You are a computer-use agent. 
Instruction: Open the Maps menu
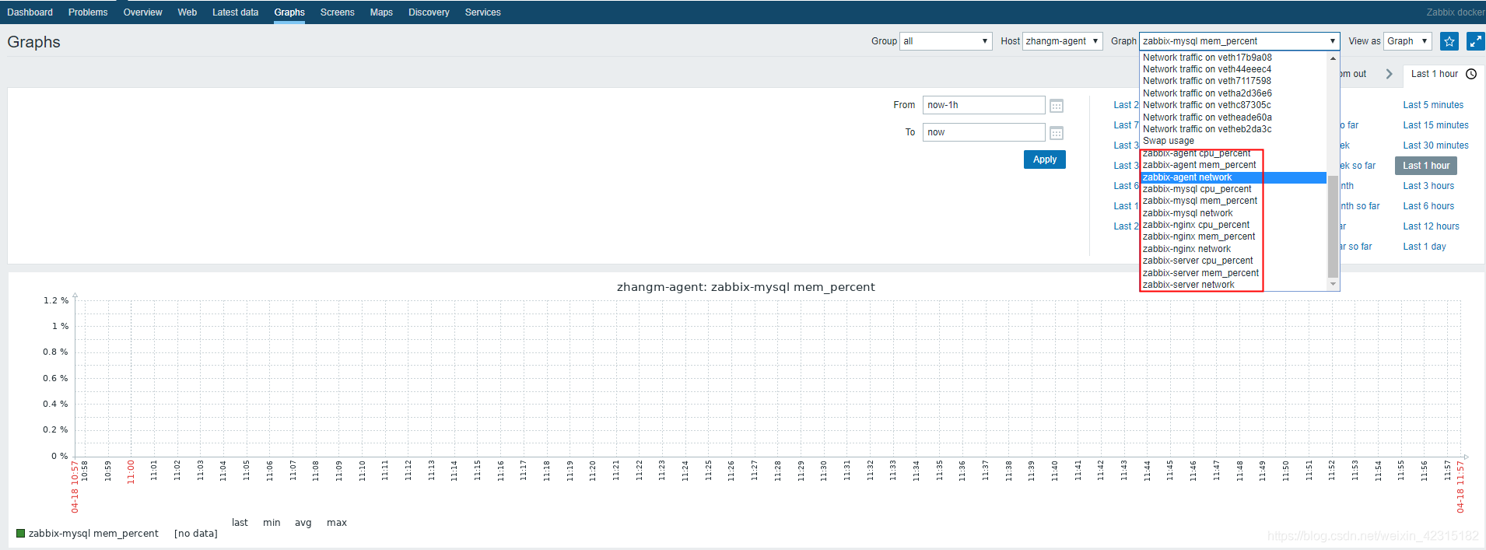point(381,12)
